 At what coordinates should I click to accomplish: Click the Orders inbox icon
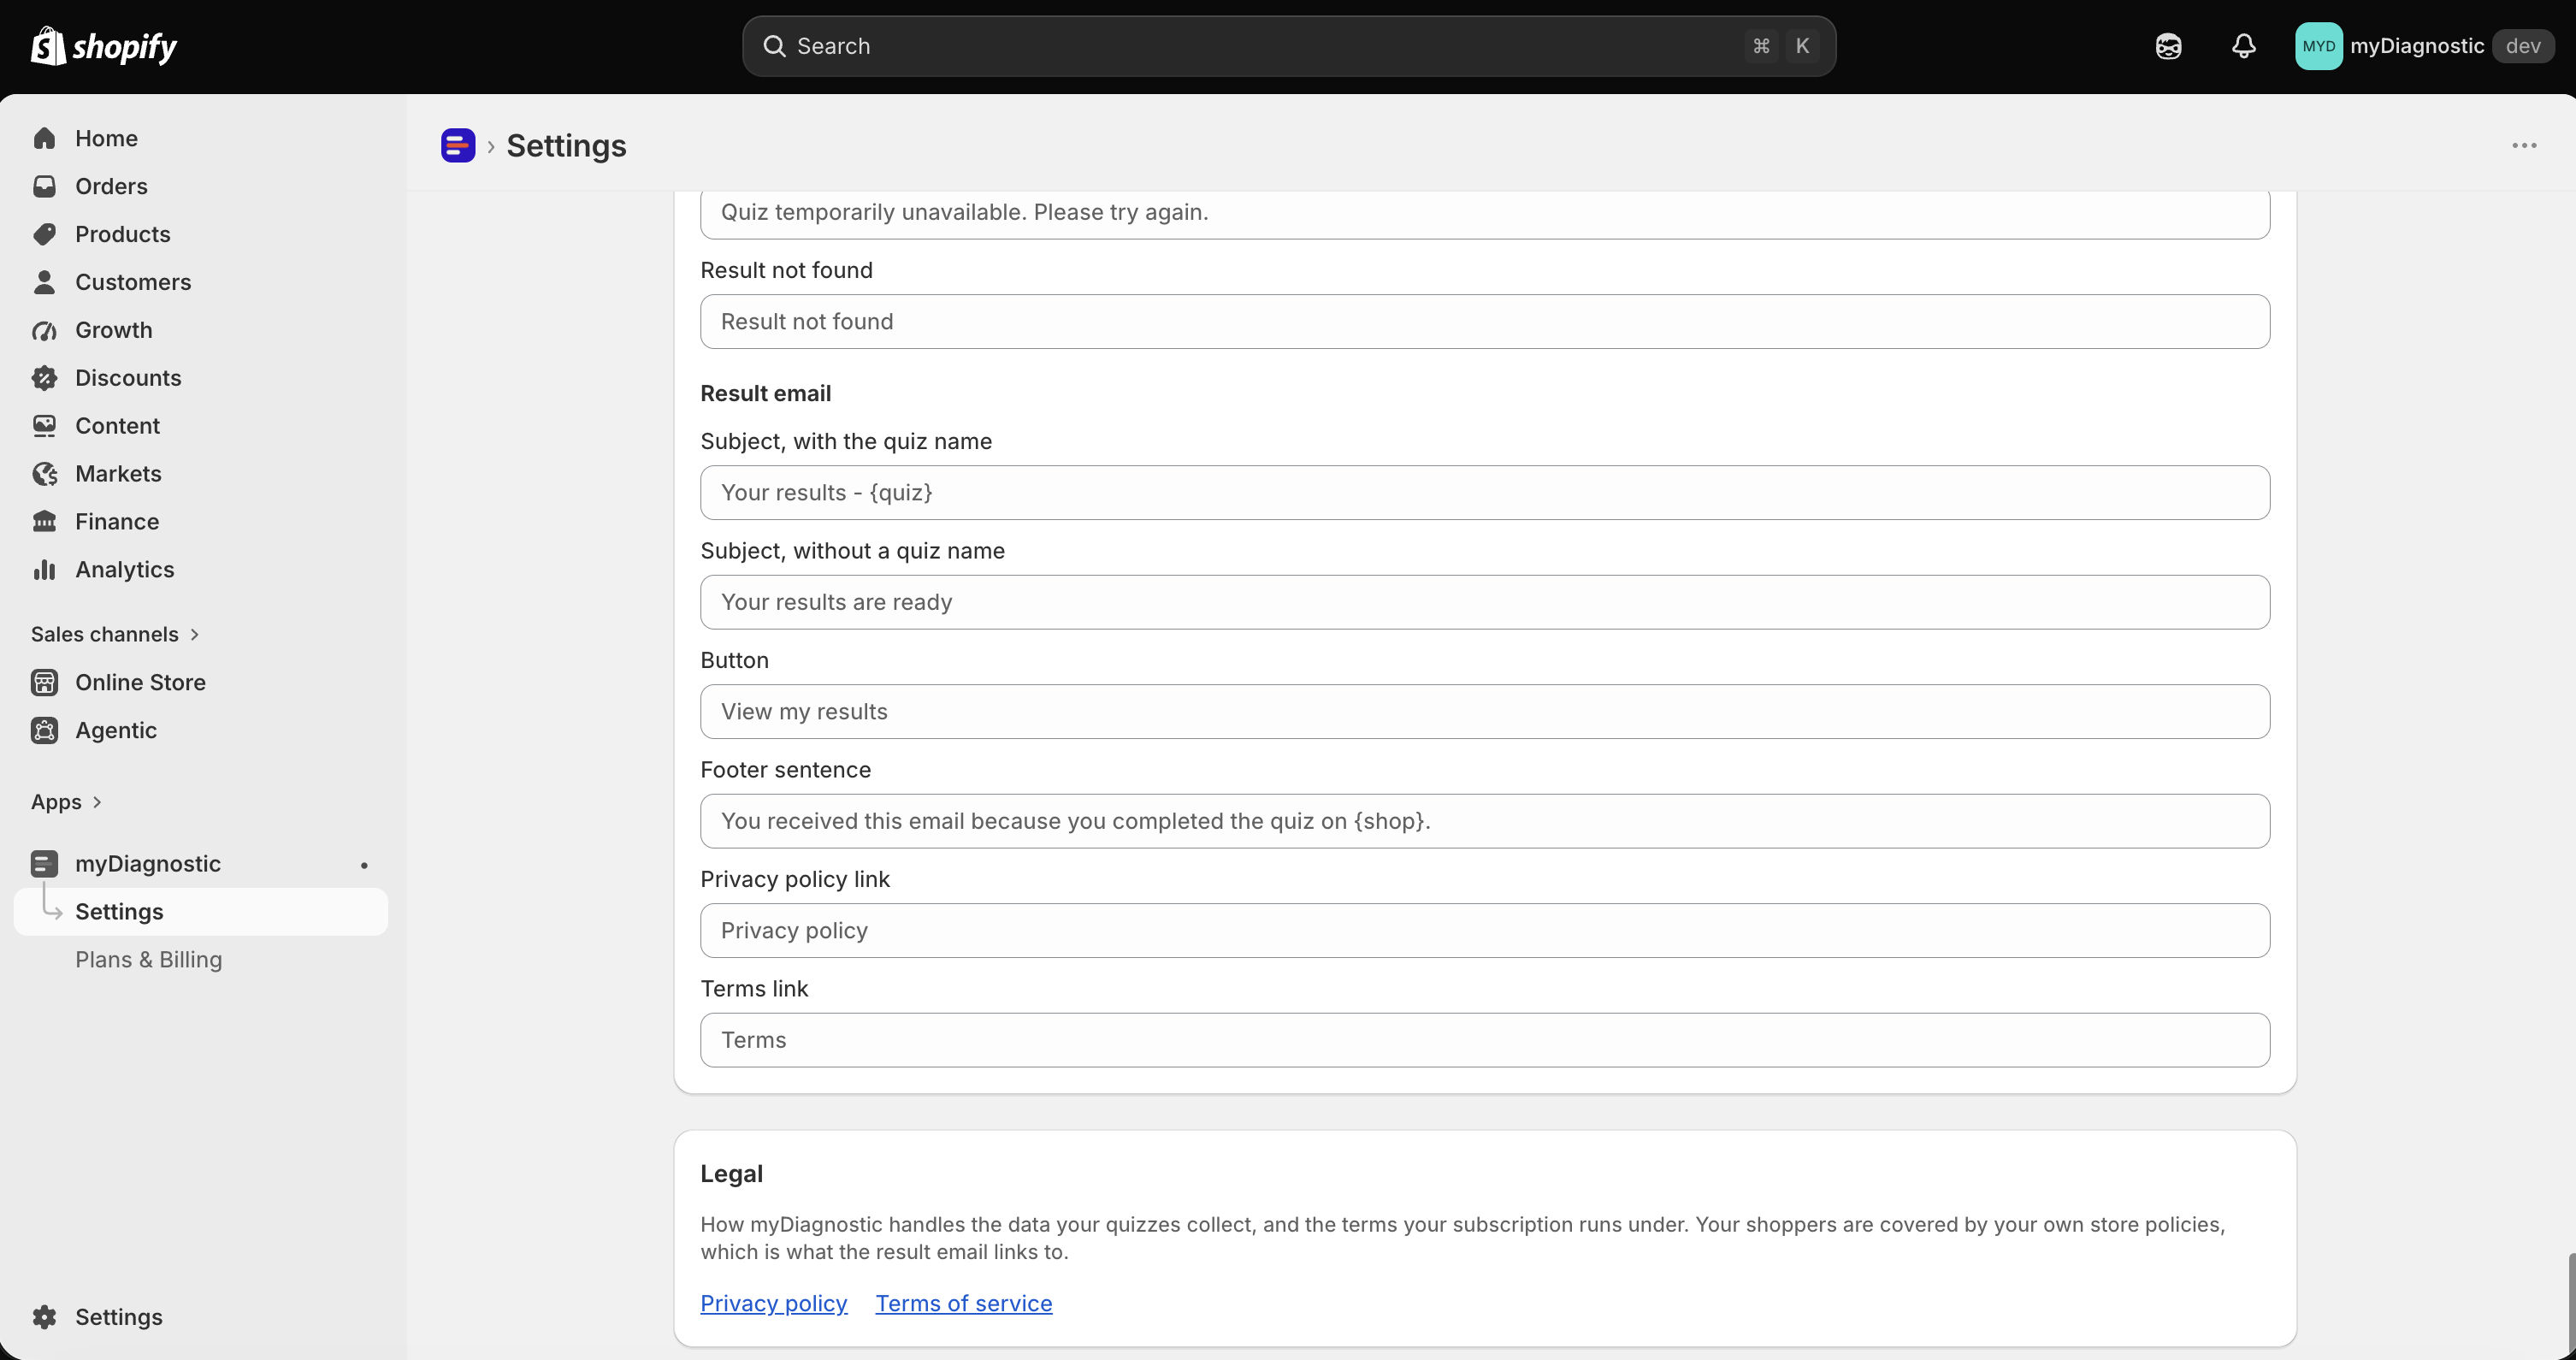(x=44, y=186)
